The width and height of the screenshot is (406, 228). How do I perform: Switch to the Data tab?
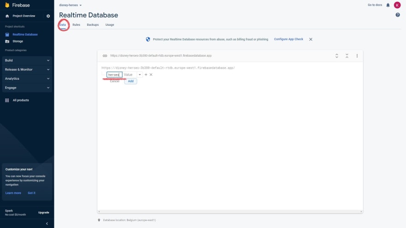pos(62,25)
